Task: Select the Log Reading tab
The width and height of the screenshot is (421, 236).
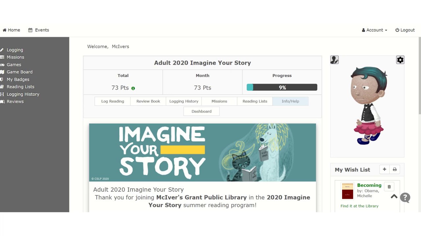Action: 112,101
